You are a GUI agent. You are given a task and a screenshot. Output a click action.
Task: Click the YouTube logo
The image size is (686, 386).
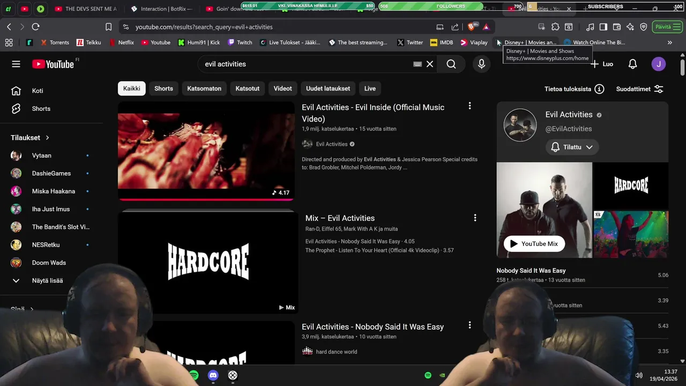53,64
